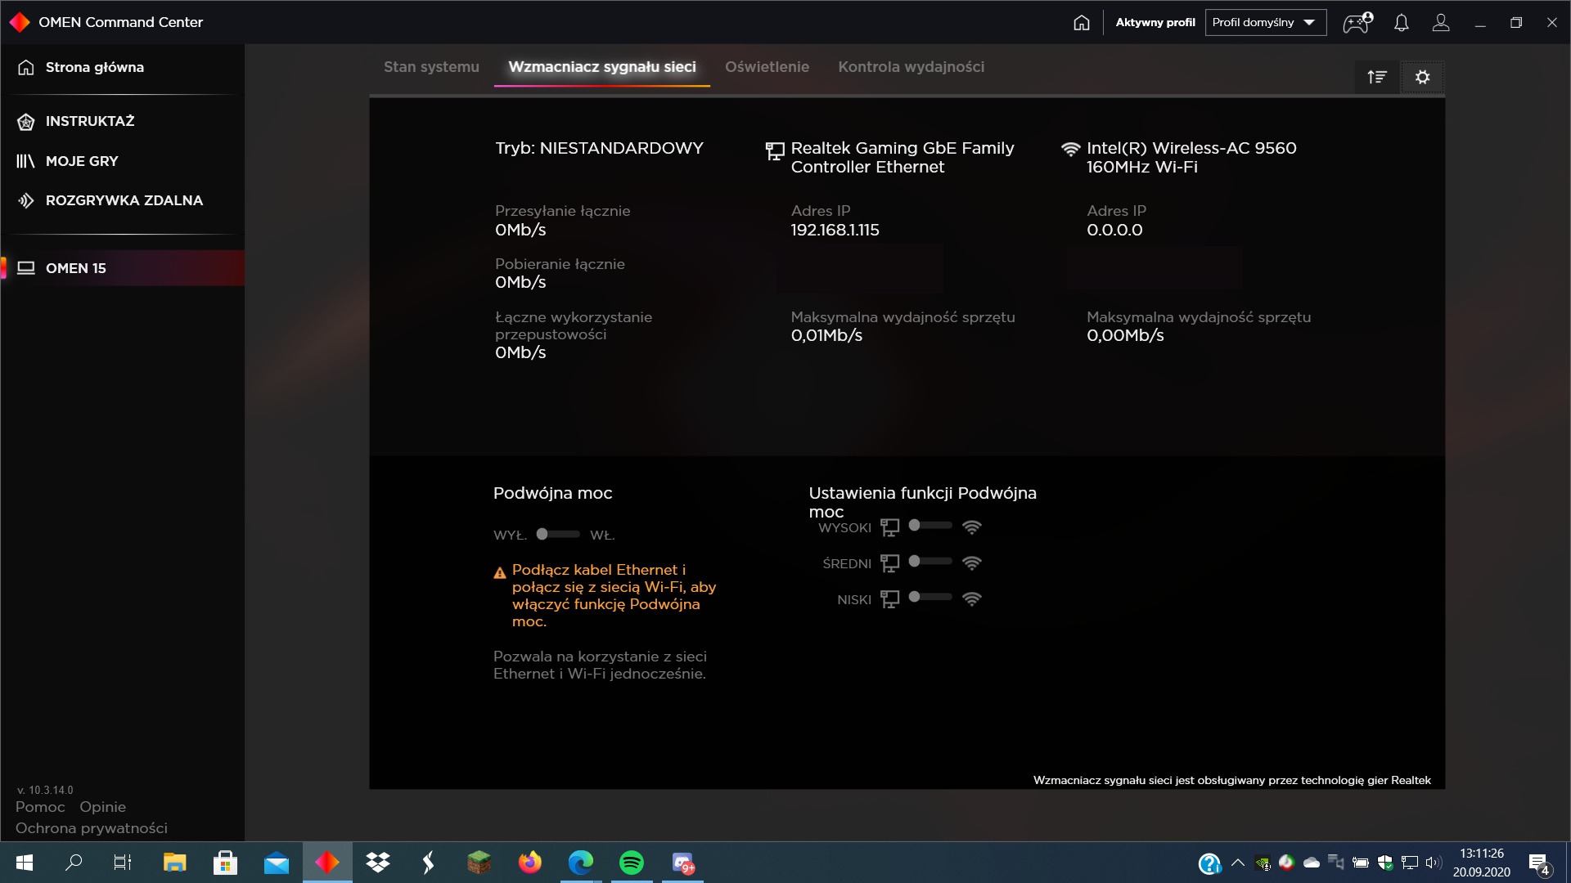The height and width of the screenshot is (883, 1571).
Task: Open Spotify from the taskbar
Action: coord(631,863)
